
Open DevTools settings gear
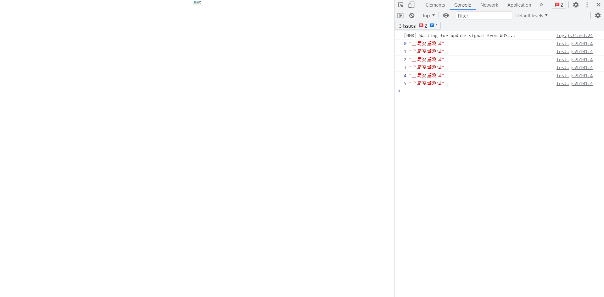tap(576, 5)
